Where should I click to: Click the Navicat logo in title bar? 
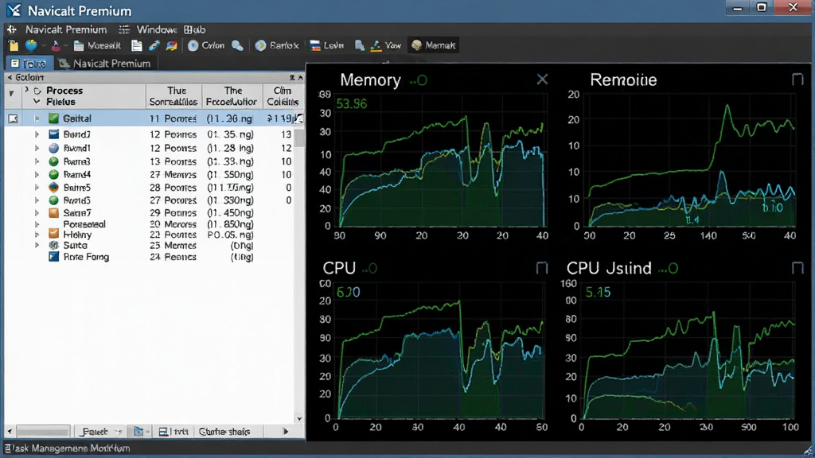click(14, 10)
